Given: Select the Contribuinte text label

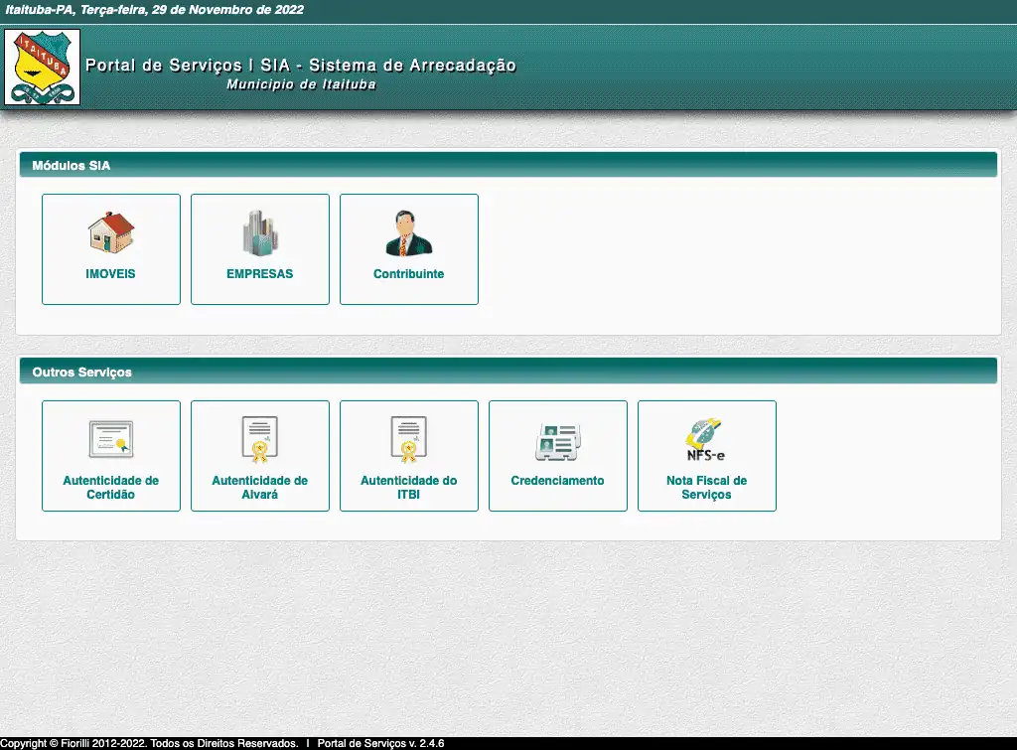Looking at the screenshot, I should pyautogui.click(x=409, y=274).
